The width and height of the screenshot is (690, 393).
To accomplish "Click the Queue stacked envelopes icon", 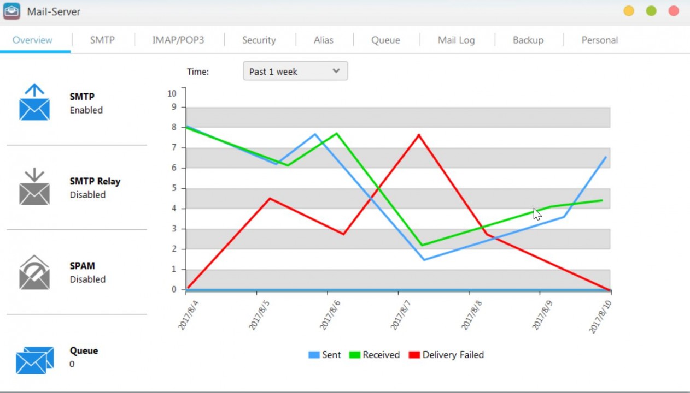I will click(x=34, y=360).
